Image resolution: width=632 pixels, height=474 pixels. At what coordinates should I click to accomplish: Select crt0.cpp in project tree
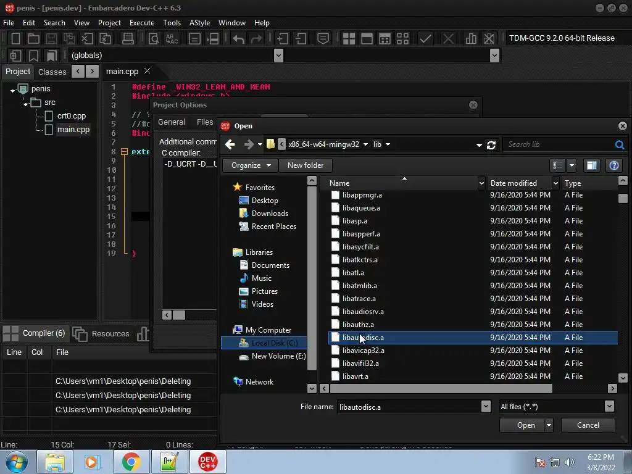pyautogui.click(x=72, y=116)
